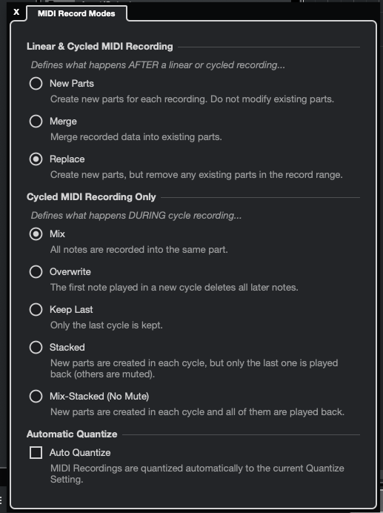This screenshot has width=383, height=513.
Task: Select the Stacked cycle recording option
Action: click(36, 347)
